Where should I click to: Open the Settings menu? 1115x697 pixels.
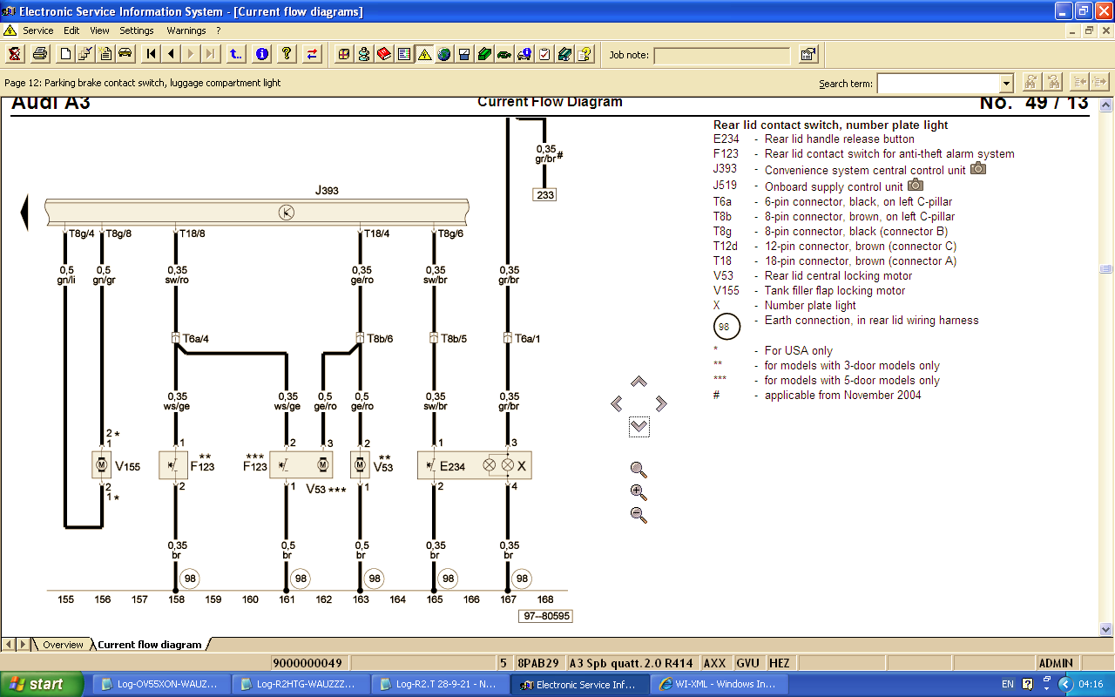137,30
